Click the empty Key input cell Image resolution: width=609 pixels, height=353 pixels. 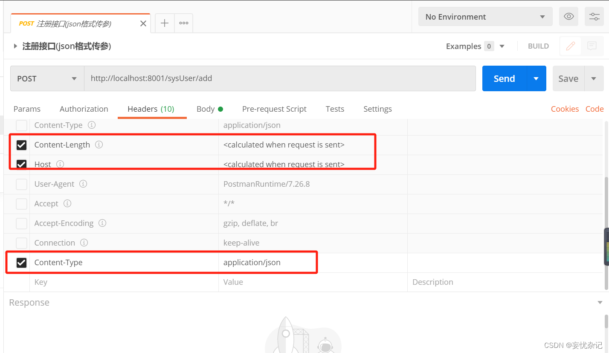[124, 282]
